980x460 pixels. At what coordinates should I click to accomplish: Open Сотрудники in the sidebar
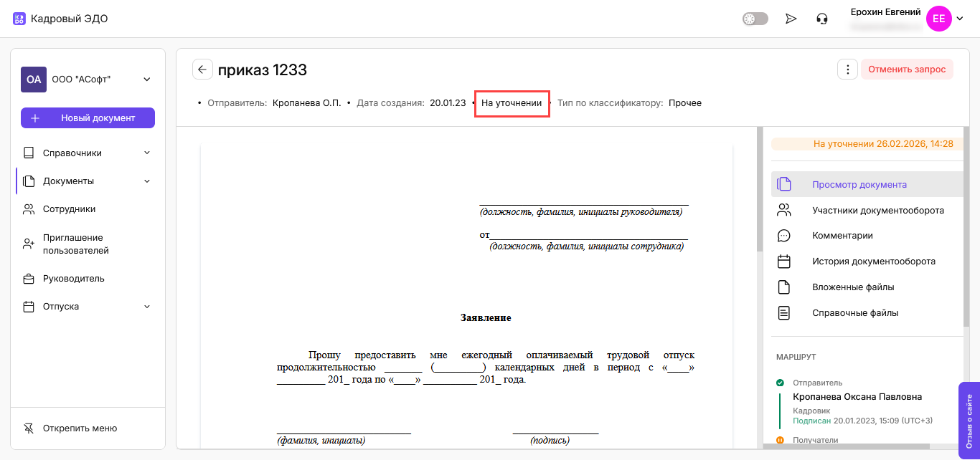pyautogui.click(x=69, y=209)
